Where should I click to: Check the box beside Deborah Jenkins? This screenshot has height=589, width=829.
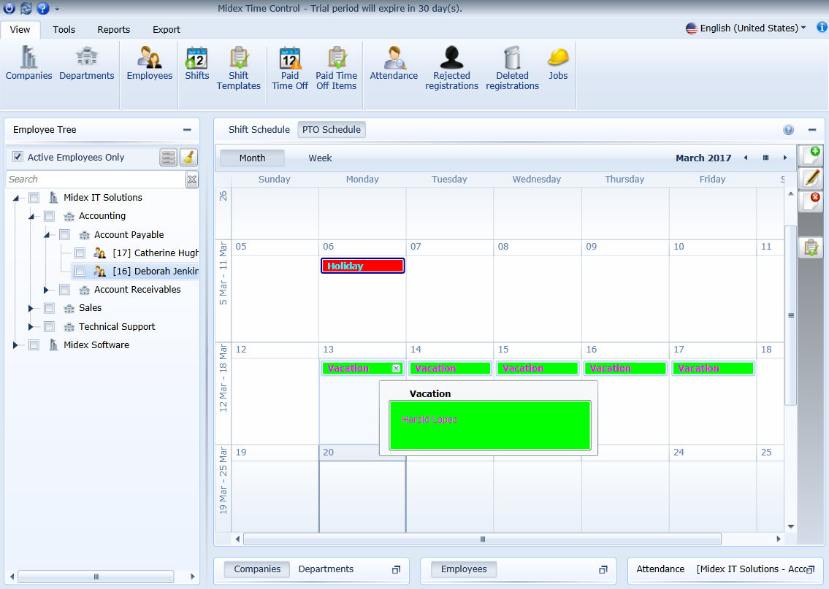(79, 271)
